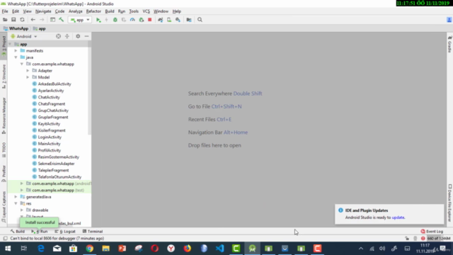This screenshot has height=255, width=453.
Task: Click the Open file toolbar icon
Action: 5,20
